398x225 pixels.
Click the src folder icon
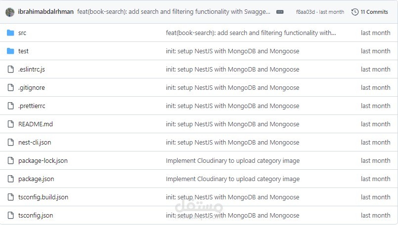(x=11, y=33)
